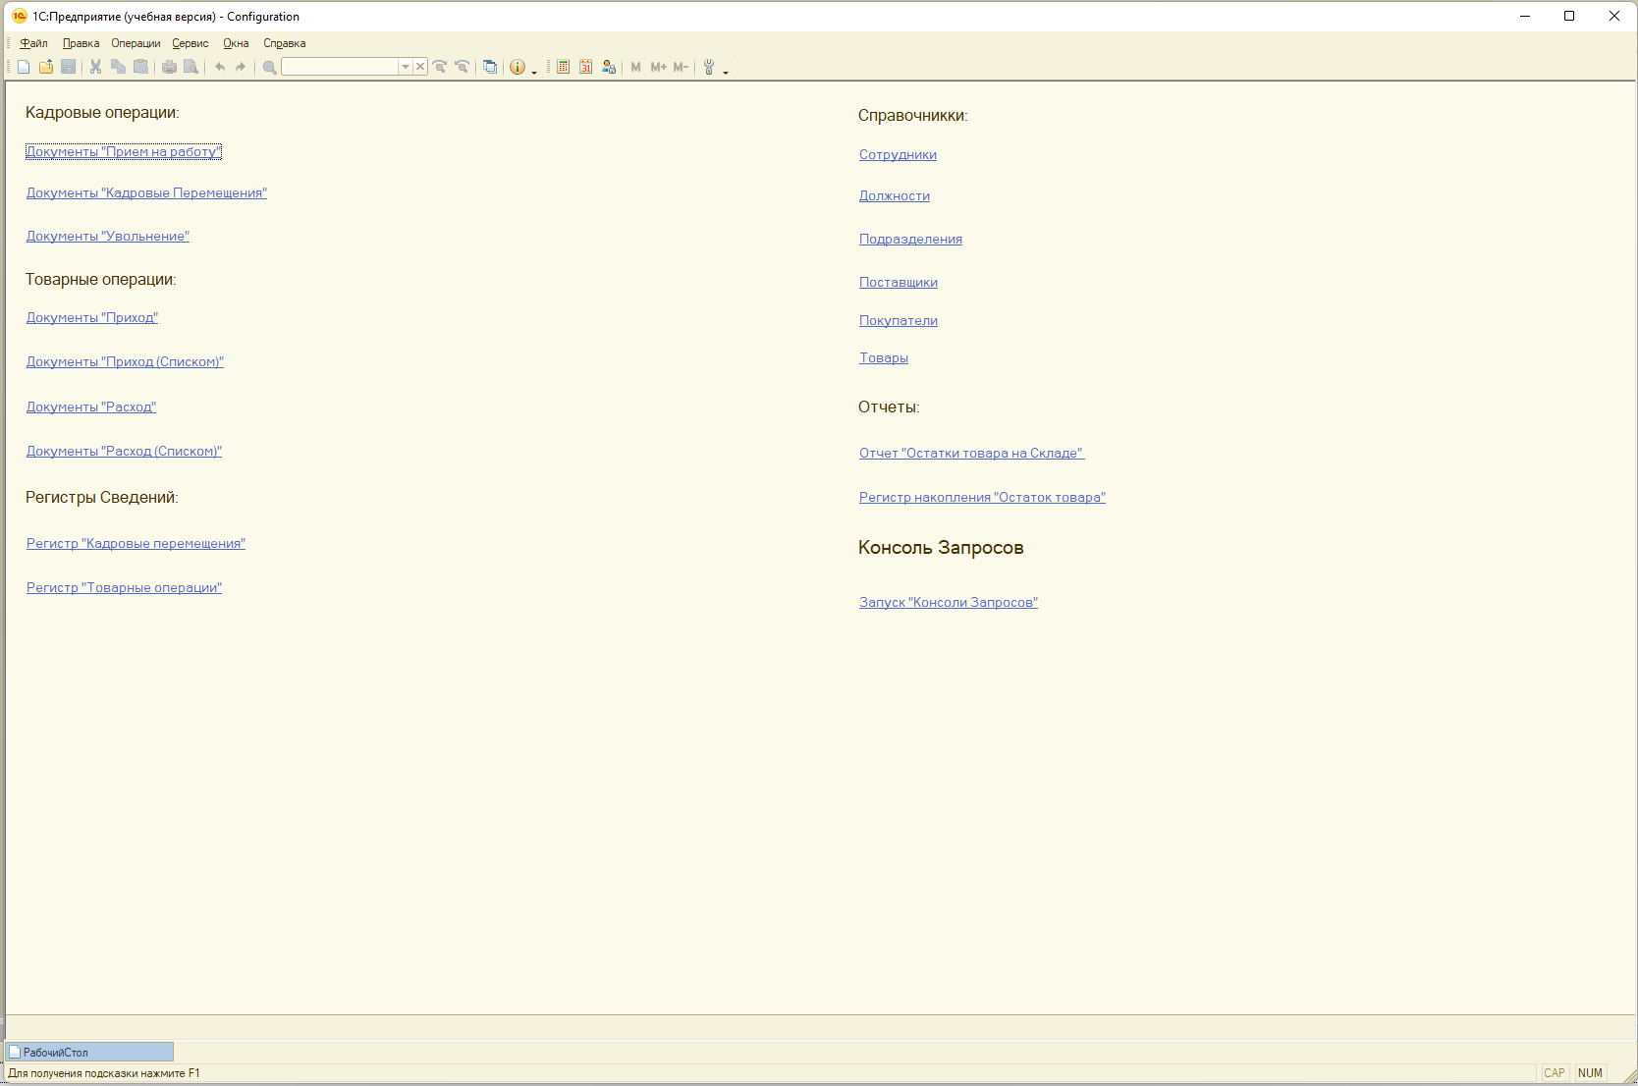Click into the toolbar search field
The image size is (1638, 1086).
[340, 67]
